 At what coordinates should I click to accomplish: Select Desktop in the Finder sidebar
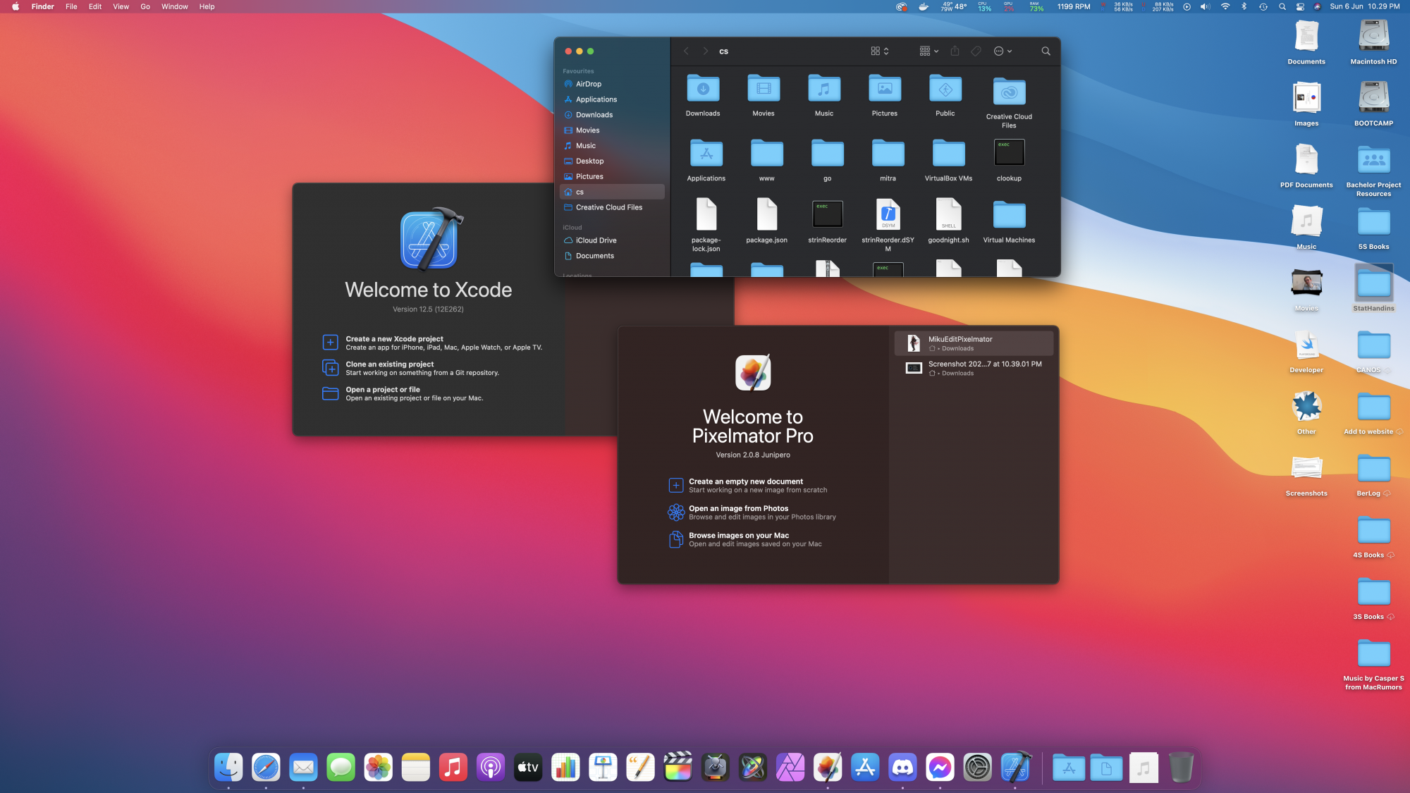[612, 161]
